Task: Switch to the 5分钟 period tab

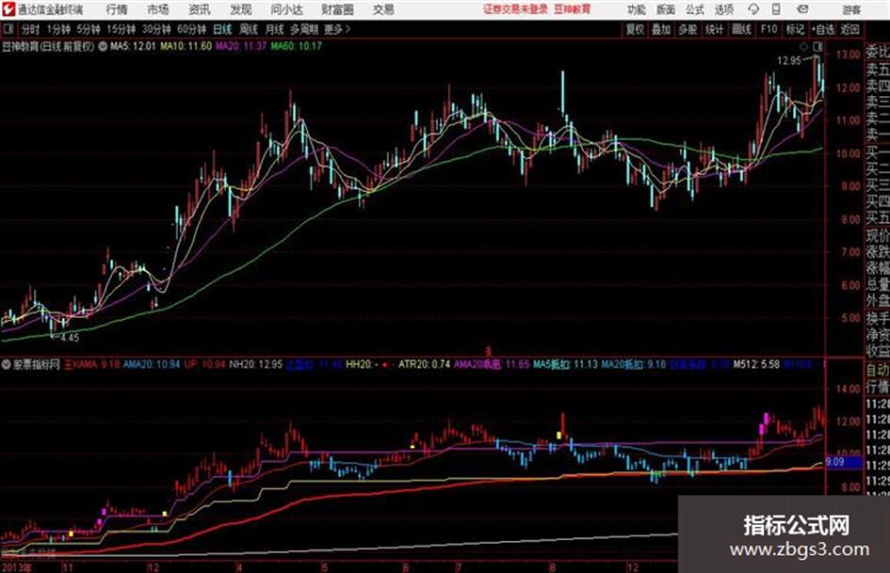Action: [88, 29]
